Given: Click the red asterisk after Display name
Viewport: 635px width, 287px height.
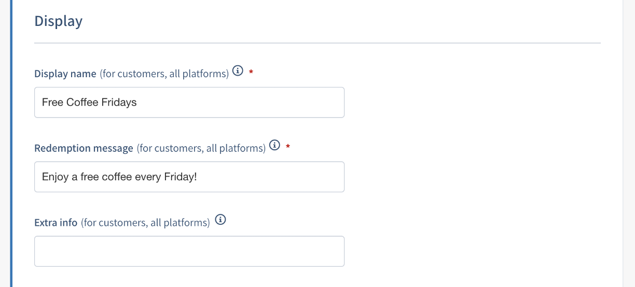Looking at the screenshot, I should [251, 73].
